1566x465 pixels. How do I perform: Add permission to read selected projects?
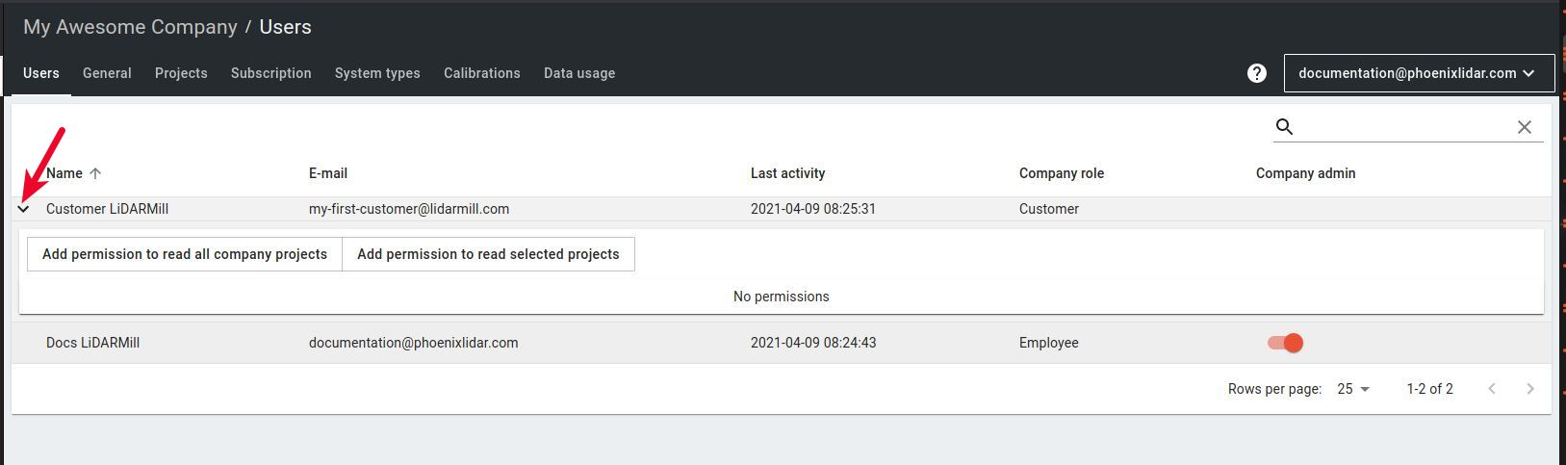click(x=488, y=254)
